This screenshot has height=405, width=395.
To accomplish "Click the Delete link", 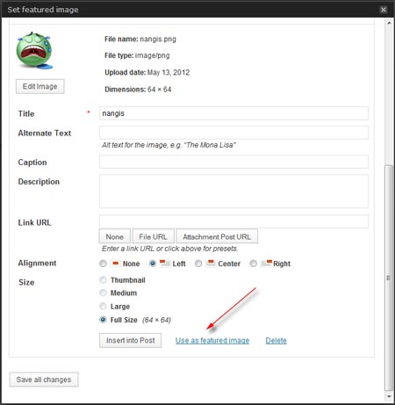I will click(x=276, y=341).
